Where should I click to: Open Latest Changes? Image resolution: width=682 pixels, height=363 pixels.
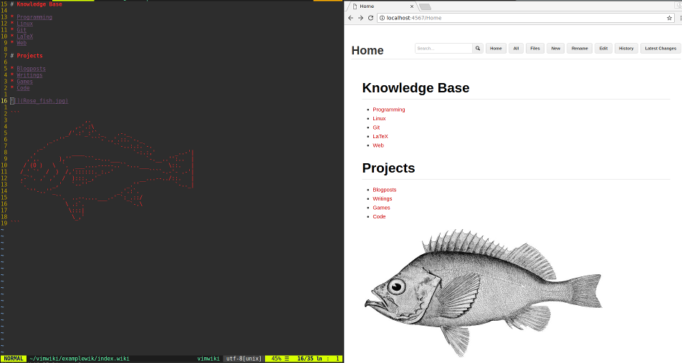tap(661, 48)
